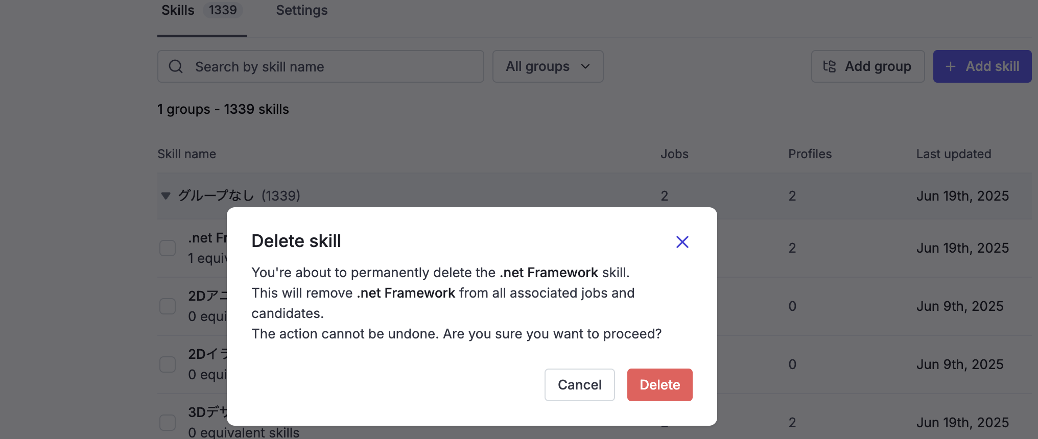
Task: Click the search magnifier icon
Action: (176, 66)
